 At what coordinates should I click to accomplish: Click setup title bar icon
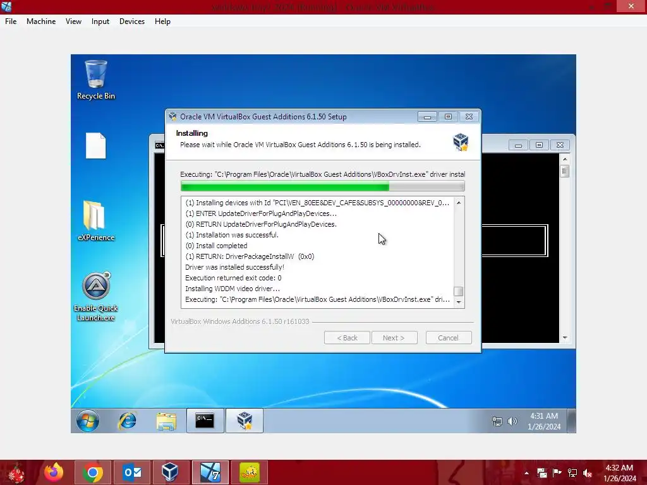(172, 117)
